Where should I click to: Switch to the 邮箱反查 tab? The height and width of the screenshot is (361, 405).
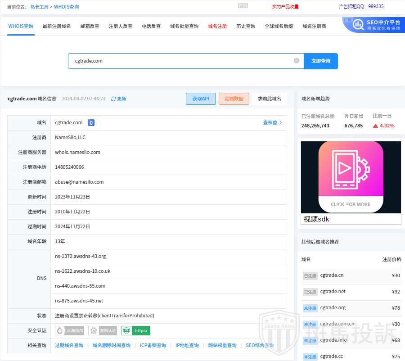point(90,26)
